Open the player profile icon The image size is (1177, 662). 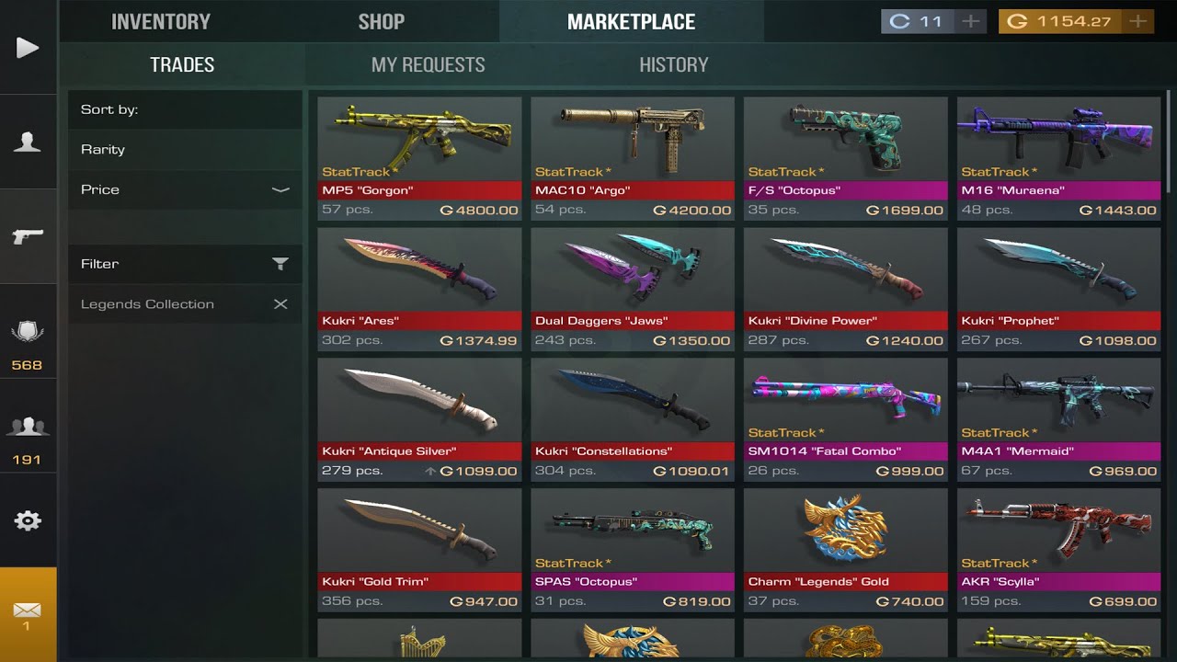28,142
